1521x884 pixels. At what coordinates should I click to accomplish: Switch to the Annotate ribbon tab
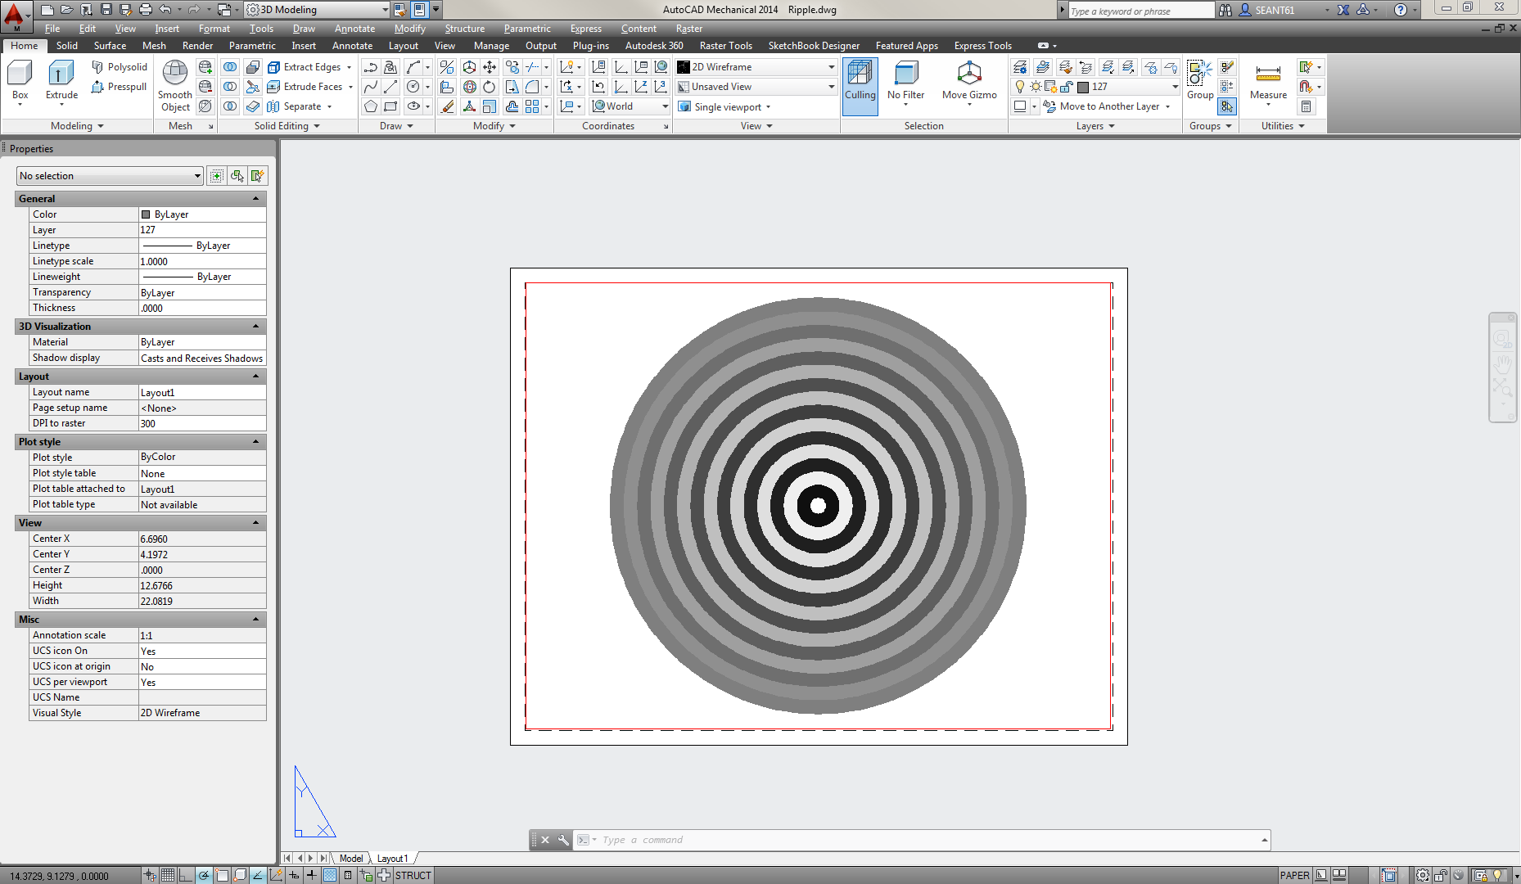[x=352, y=46]
